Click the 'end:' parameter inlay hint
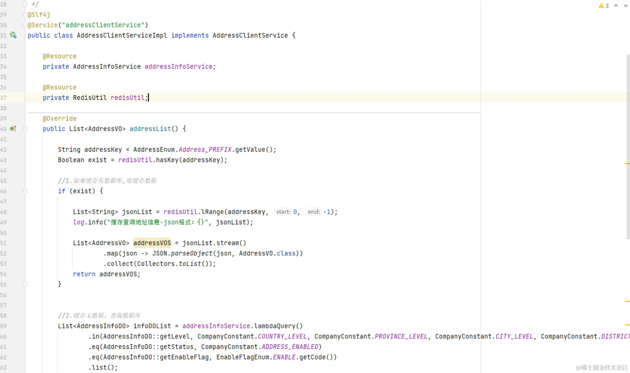 [313, 212]
